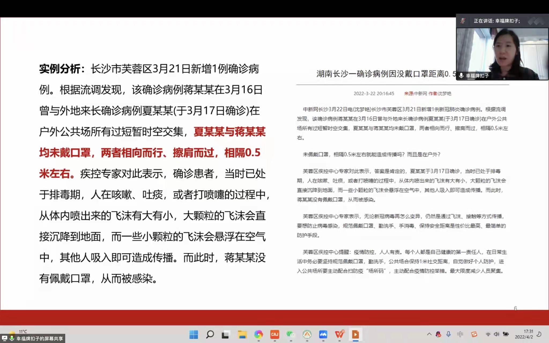This screenshot has width=549, height=343.
Task: Toggle the muted microphone in meeting panel
Action: pos(463,21)
